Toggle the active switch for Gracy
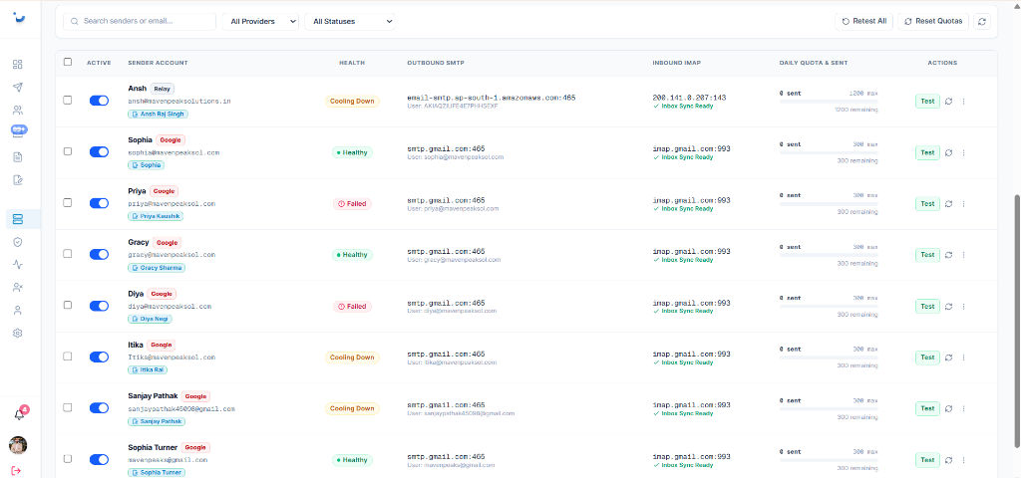The image size is (1021, 478). [x=99, y=254]
